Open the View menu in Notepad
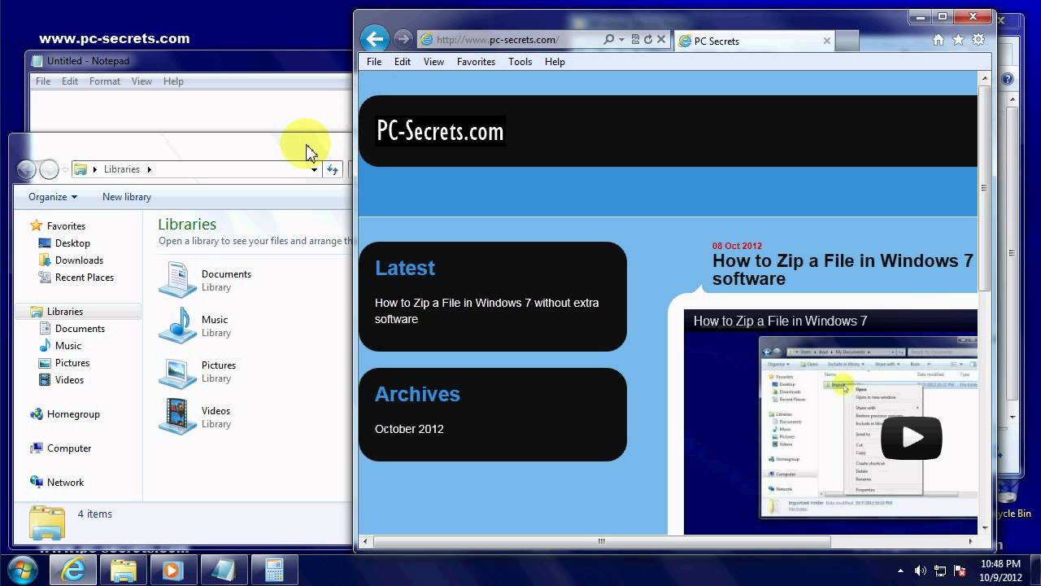The height and width of the screenshot is (586, 1041). pos(142,81)
